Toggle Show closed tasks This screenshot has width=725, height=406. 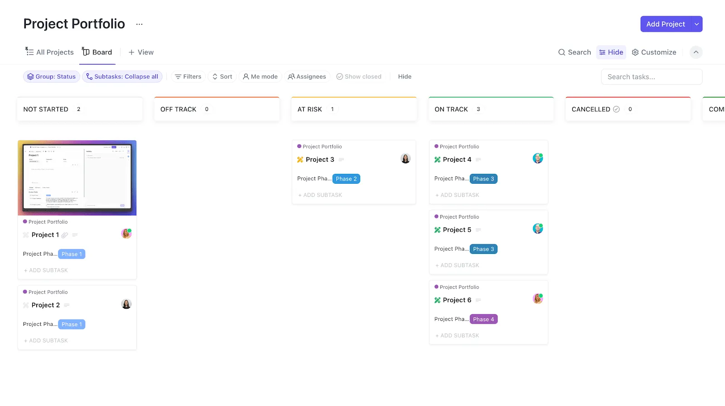pos(359,76)
